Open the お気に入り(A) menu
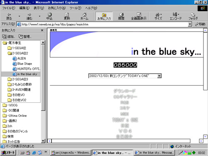 (x=57, y=8)
